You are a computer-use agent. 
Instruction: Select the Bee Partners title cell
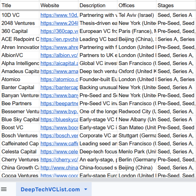click(20, 103)
